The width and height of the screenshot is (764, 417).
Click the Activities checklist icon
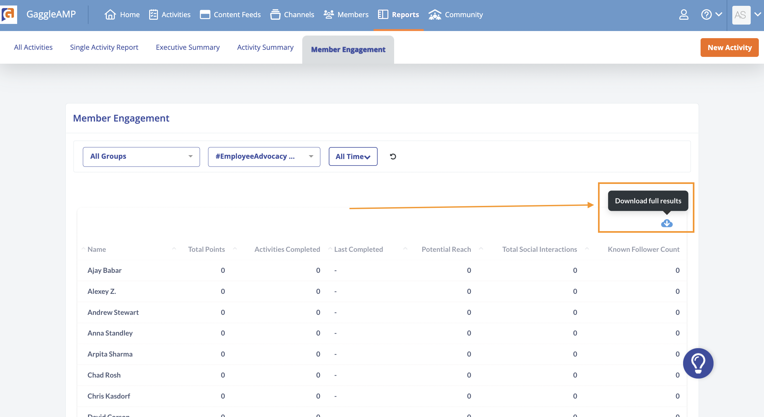click(153, 15)
